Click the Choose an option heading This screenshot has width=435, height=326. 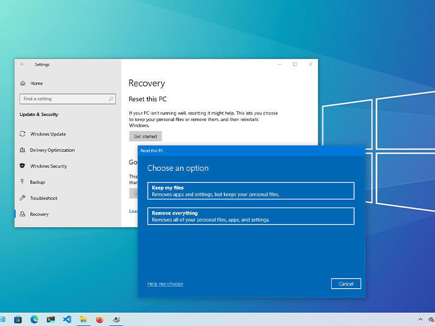[178, 168]
